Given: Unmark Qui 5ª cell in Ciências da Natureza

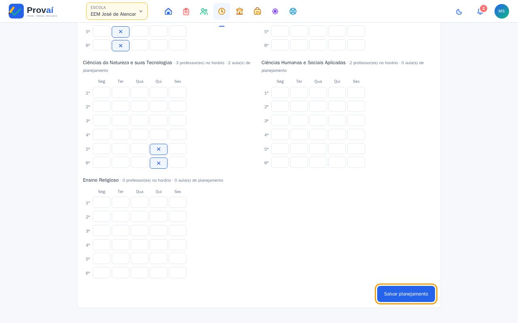Looking at the screenshot, I should (x=159, y=149).
